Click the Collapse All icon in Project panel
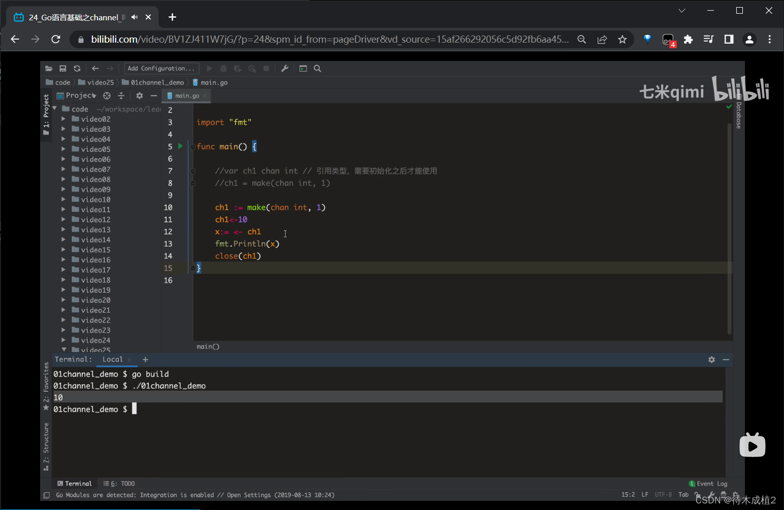Viewport: 784px width, 510px height. (x=121, y=95)
